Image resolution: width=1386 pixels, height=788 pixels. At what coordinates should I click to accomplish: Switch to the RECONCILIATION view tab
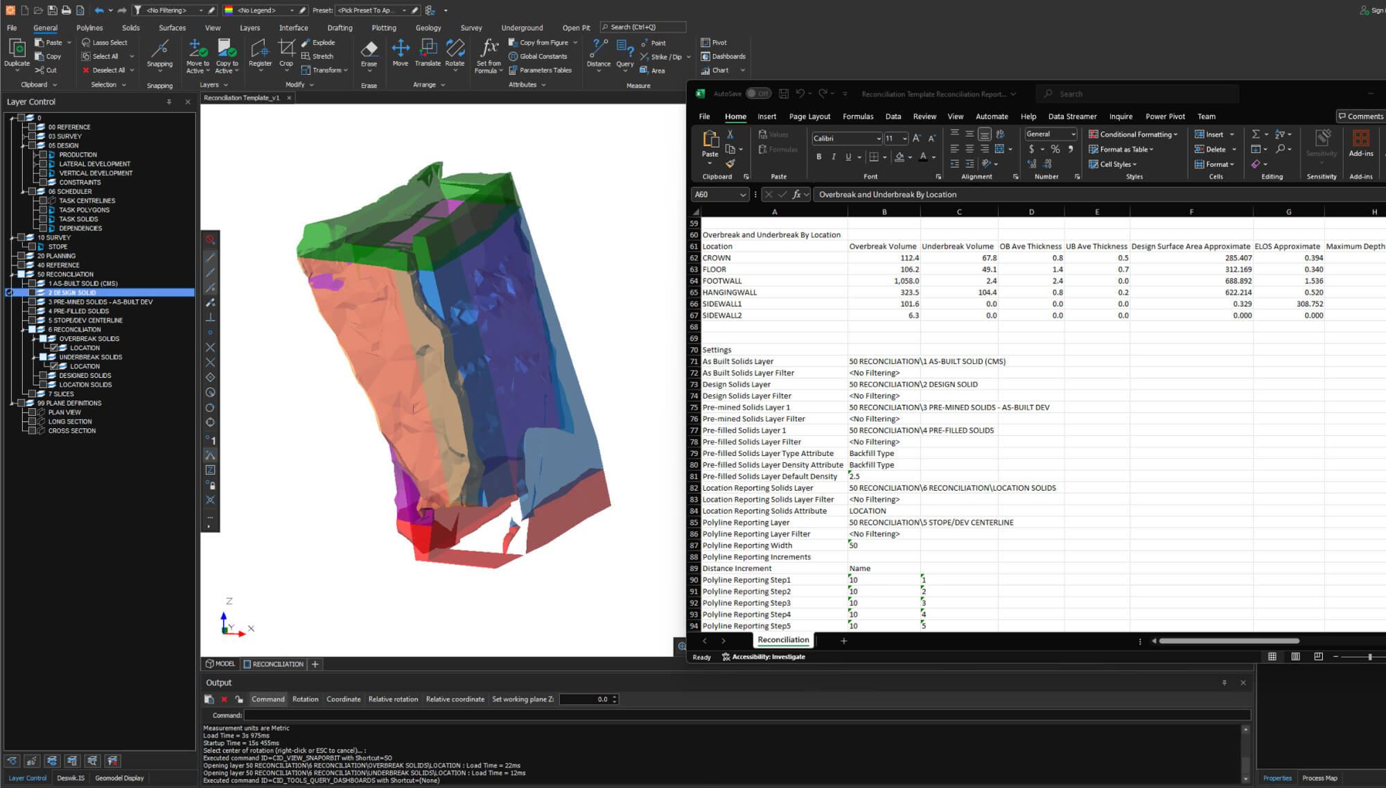(273, 664)
